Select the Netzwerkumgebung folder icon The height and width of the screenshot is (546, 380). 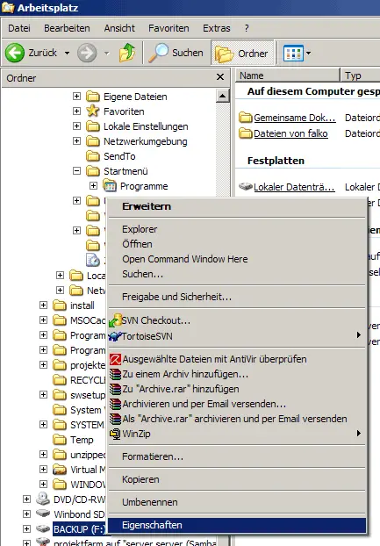click(93, 141)
